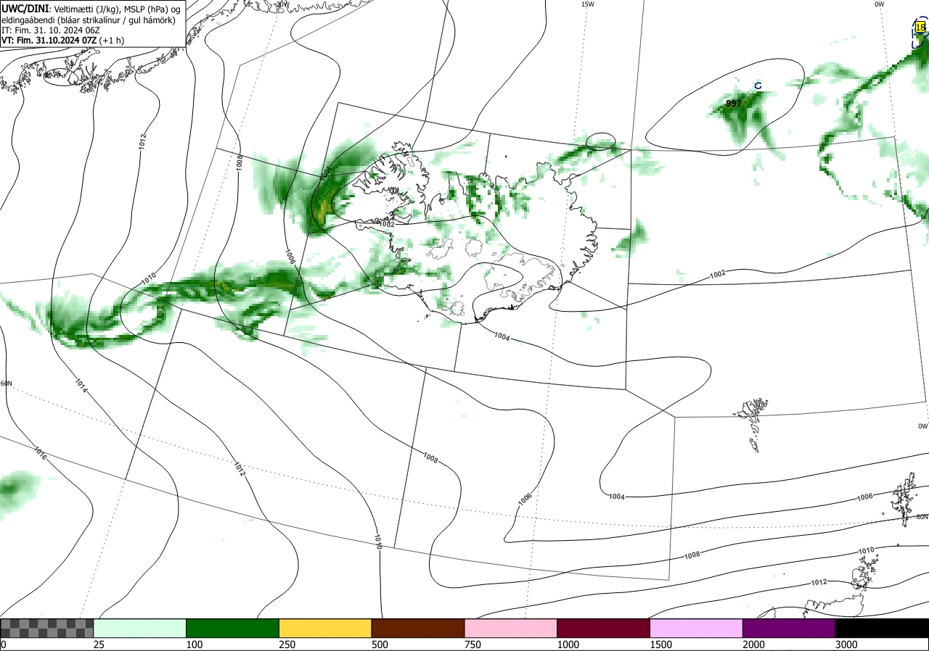Click the black above-3000 legend swatch

coord(882,628)
